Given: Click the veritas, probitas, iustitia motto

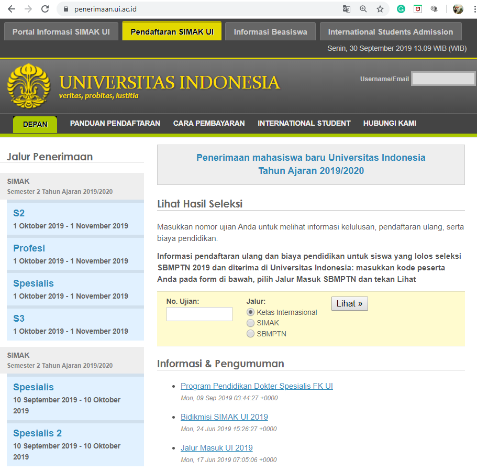Looking at the screenshot, I should tap(98, 95).
